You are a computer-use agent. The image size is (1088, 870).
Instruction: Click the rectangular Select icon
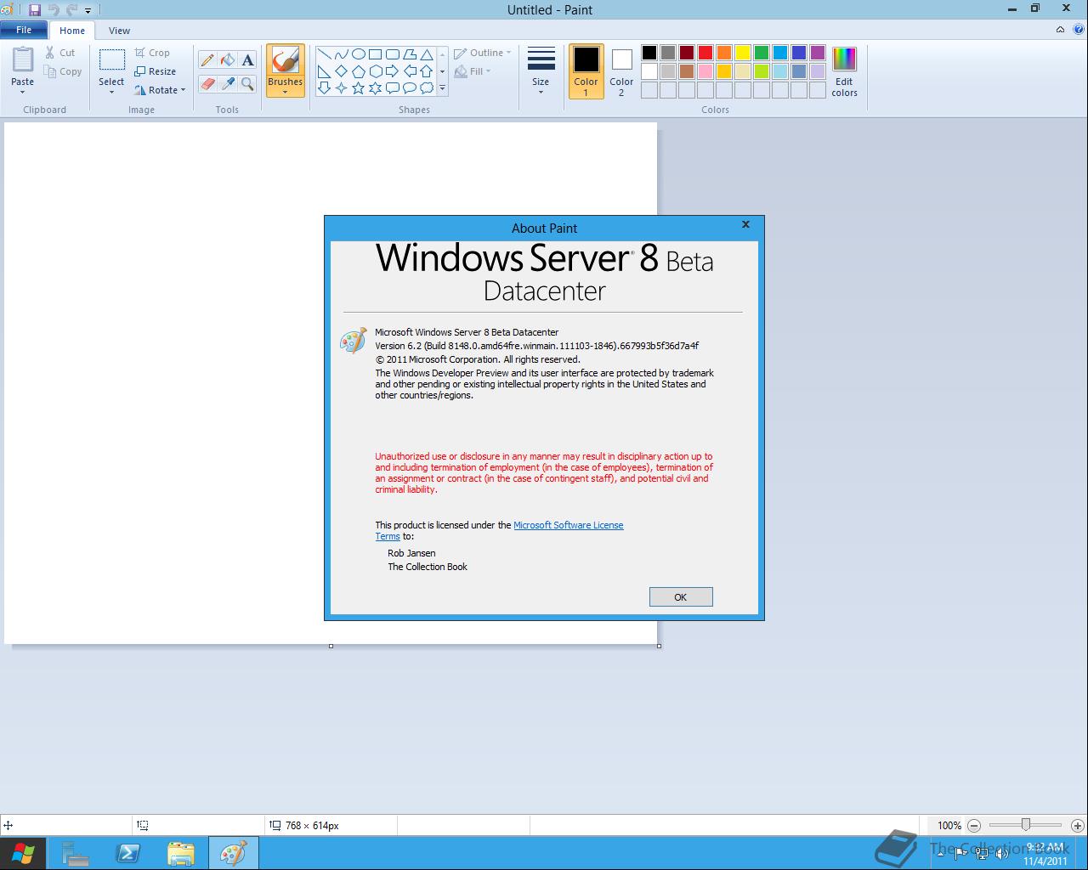click(111, 60)
